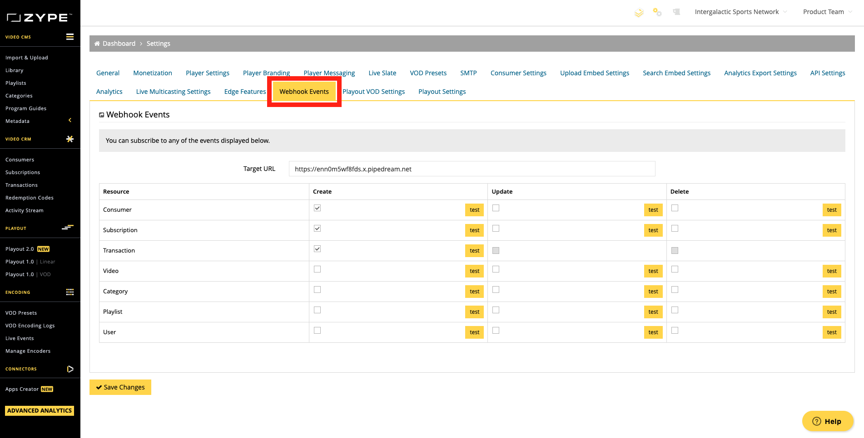Uncheck Consumer Create checkbox

tap(317, 208)
